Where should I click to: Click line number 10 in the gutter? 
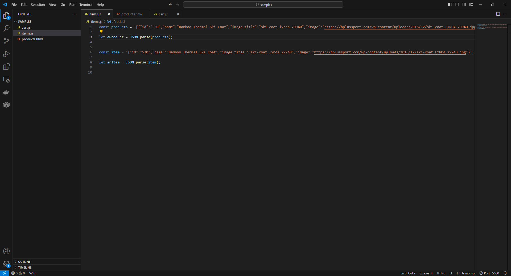click(90, 72)
